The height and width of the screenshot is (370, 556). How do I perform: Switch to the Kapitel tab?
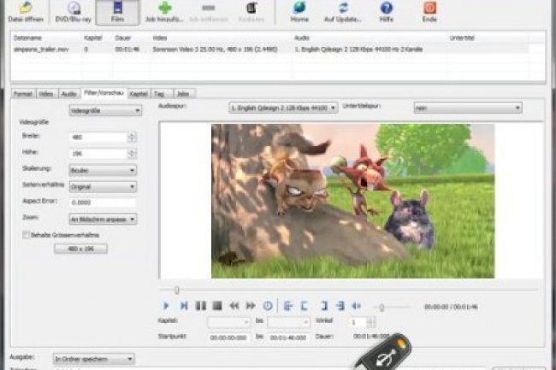(139, 94)
